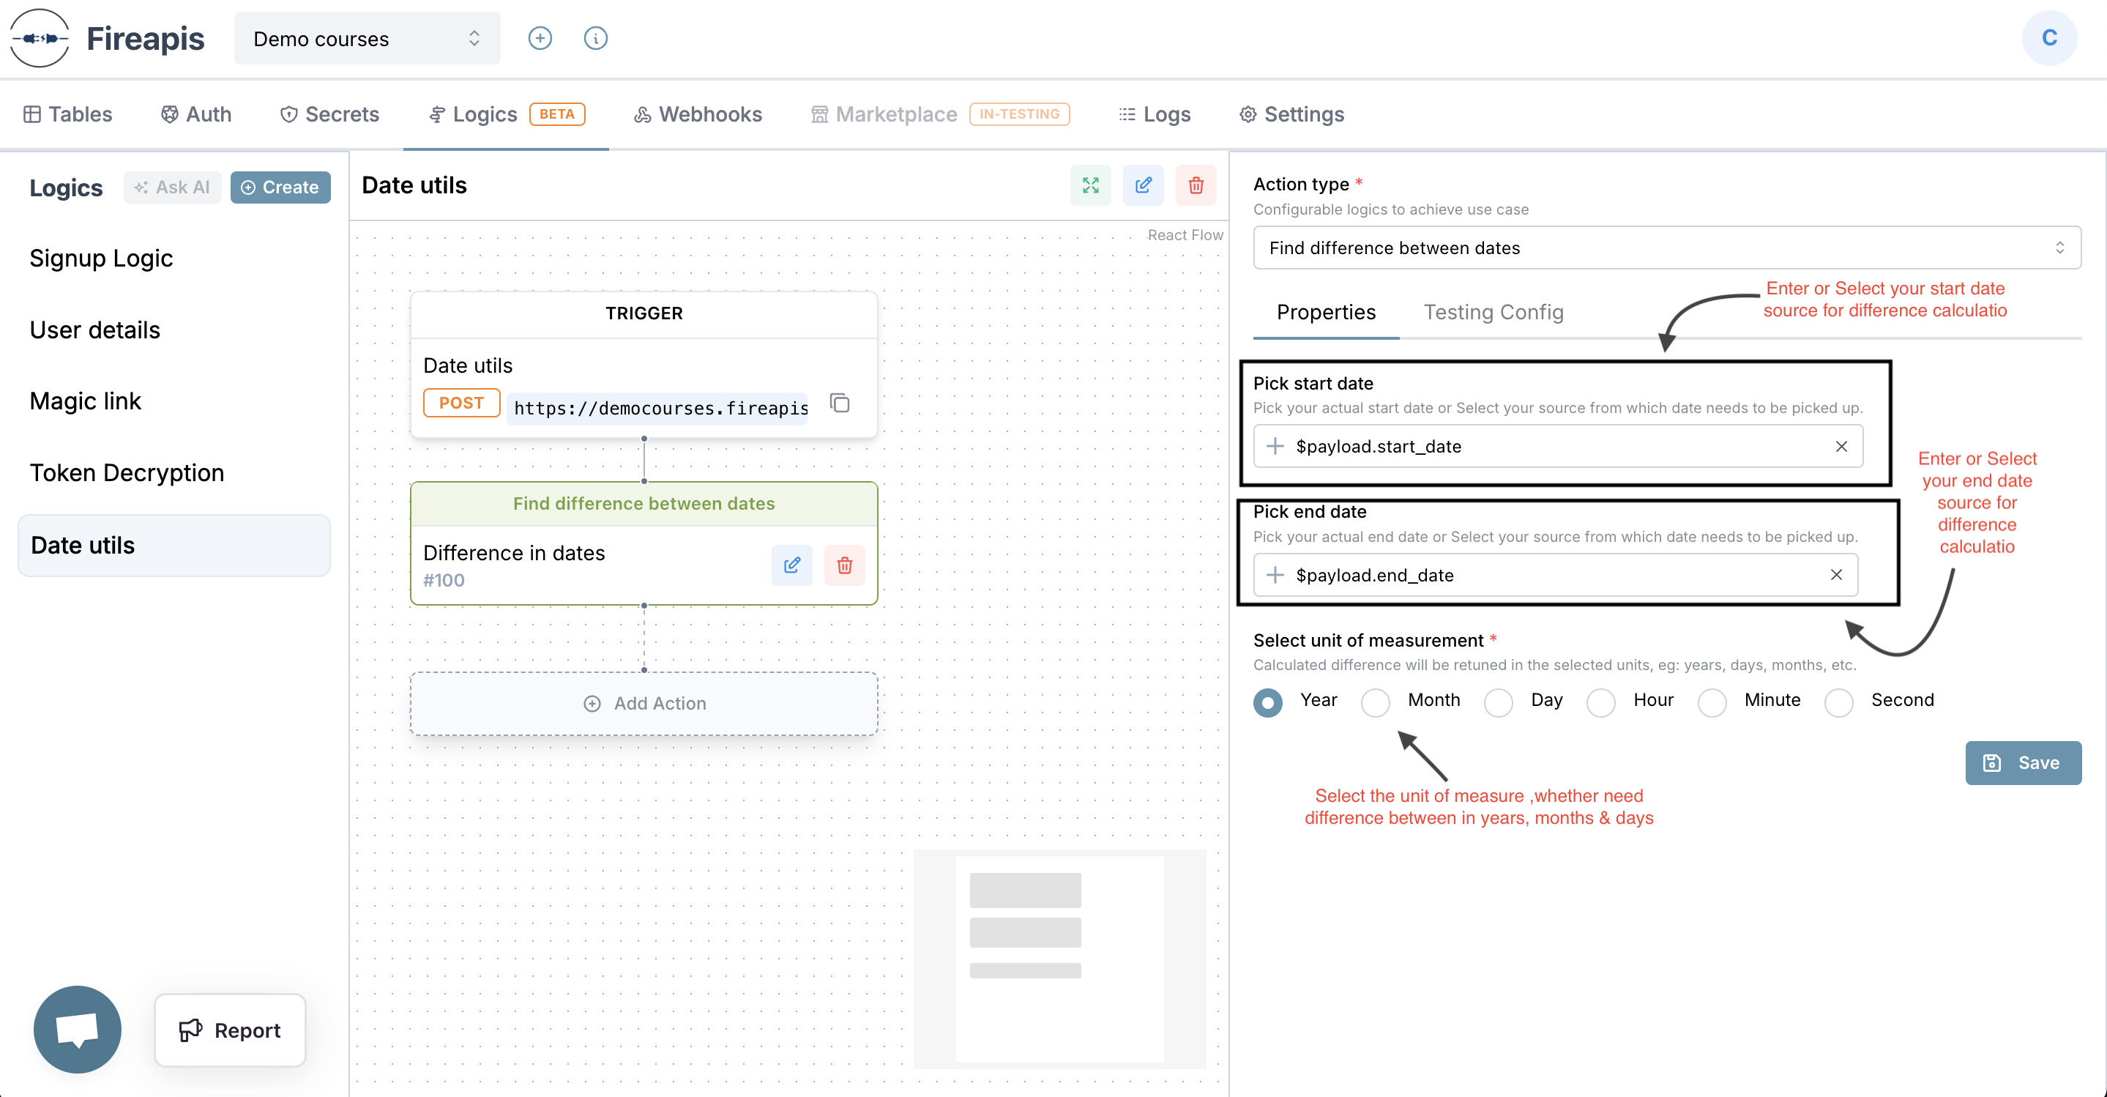Expand the Action type dropdown
Screen dimensions: 2107x1097
(1666, 248)
